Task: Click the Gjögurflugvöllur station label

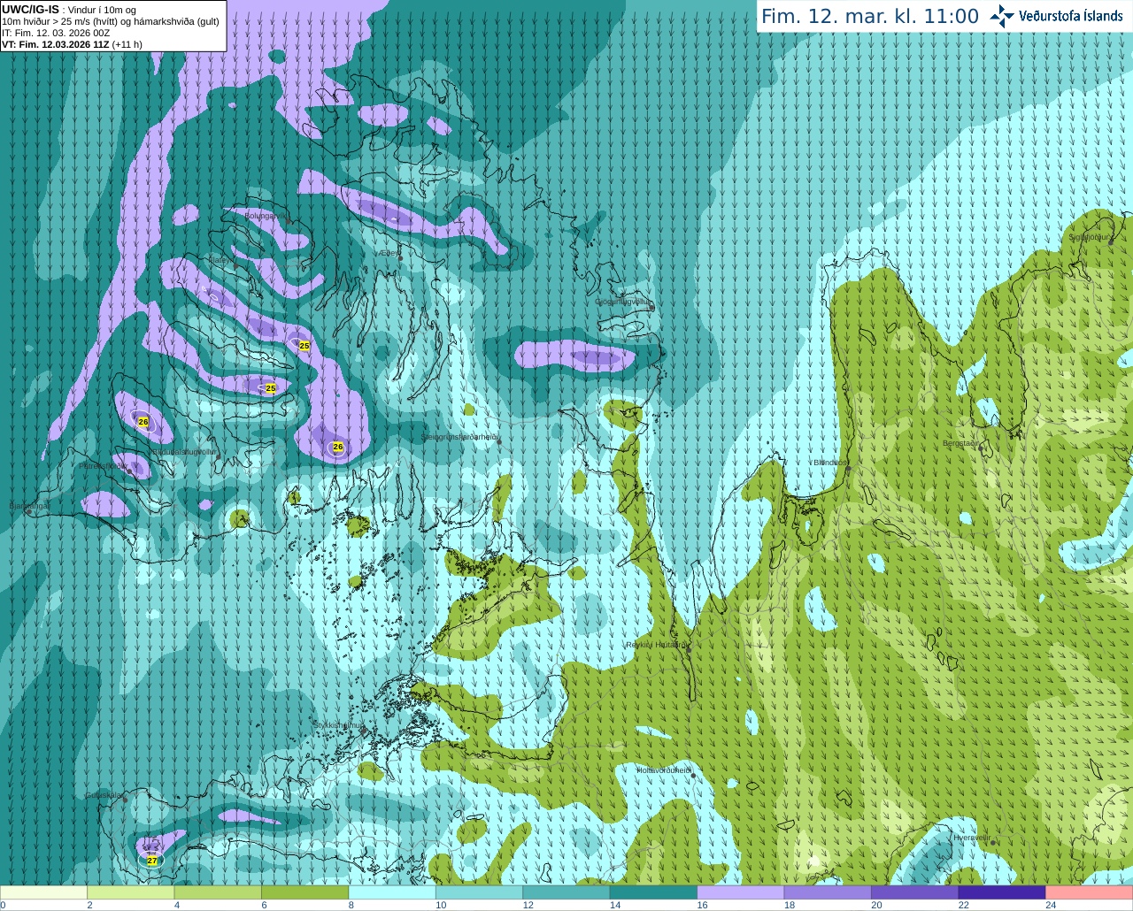Action: pyautogui.click(x=623, y=302)
